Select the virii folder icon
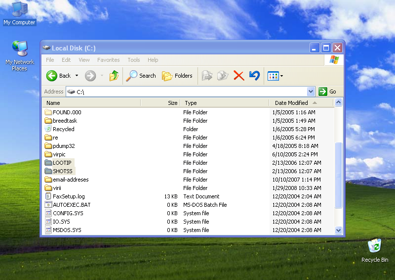The width and height of the screenshot is (395, 280). [48, 188]
